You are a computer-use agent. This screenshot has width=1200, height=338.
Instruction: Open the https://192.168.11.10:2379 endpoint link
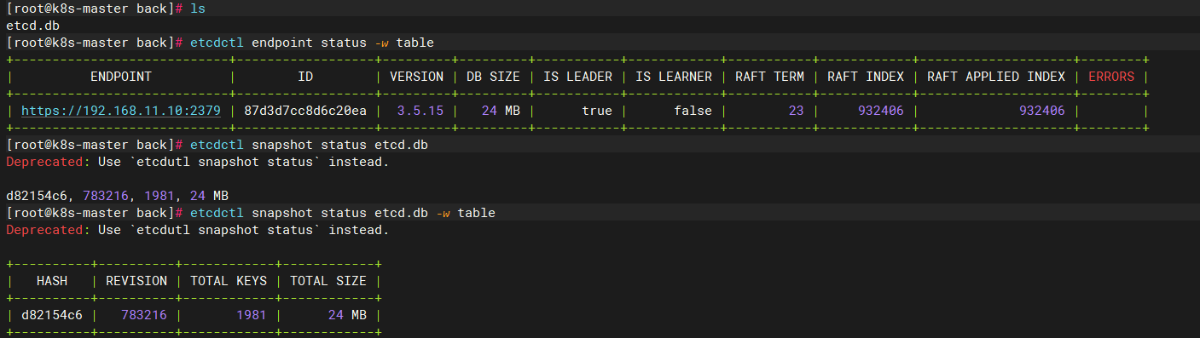[x=121, y=111]
